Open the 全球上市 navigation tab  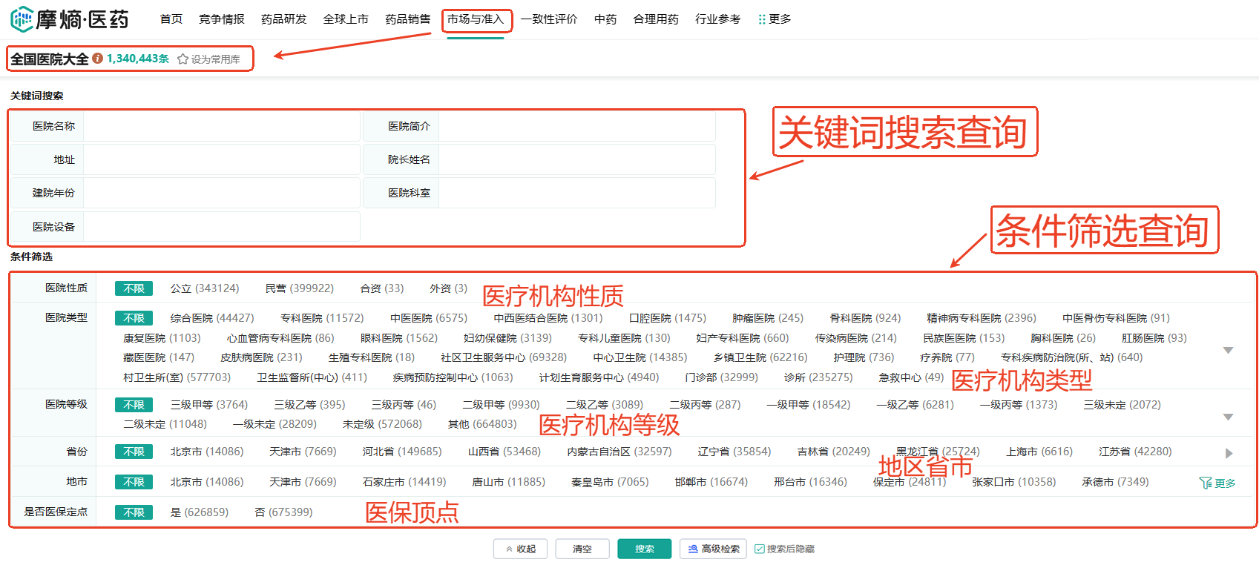346,19
